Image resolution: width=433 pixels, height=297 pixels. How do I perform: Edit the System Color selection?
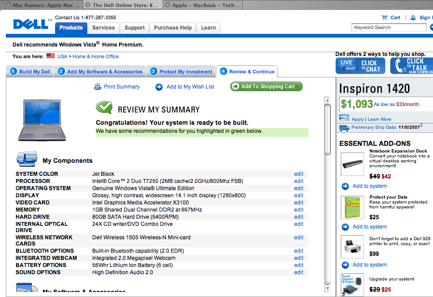(299, 174)
